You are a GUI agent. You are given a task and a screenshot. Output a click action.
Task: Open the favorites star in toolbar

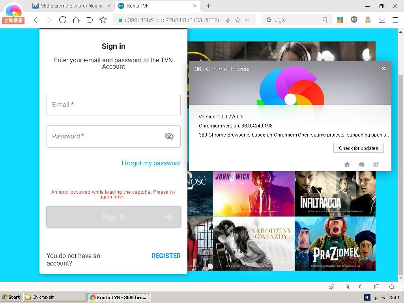click(x=103, y=20)
